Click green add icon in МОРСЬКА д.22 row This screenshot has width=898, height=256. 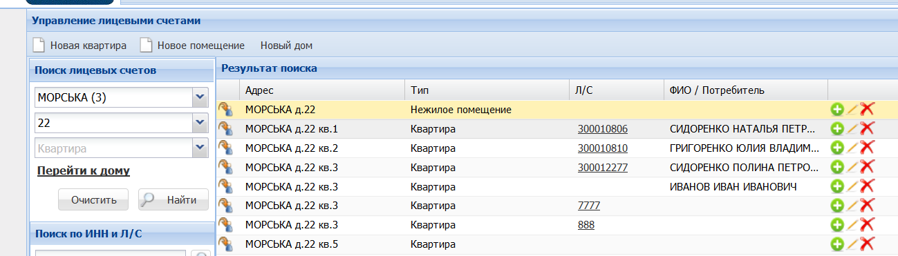point(837,109)
